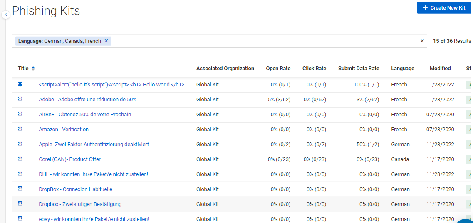Pin the Dropbox Zweistufigen Bestätigung kit

20,204
